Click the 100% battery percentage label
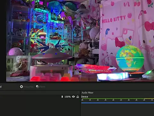The width and height of the screenshot is (154, 116). (x=68, y=97)
